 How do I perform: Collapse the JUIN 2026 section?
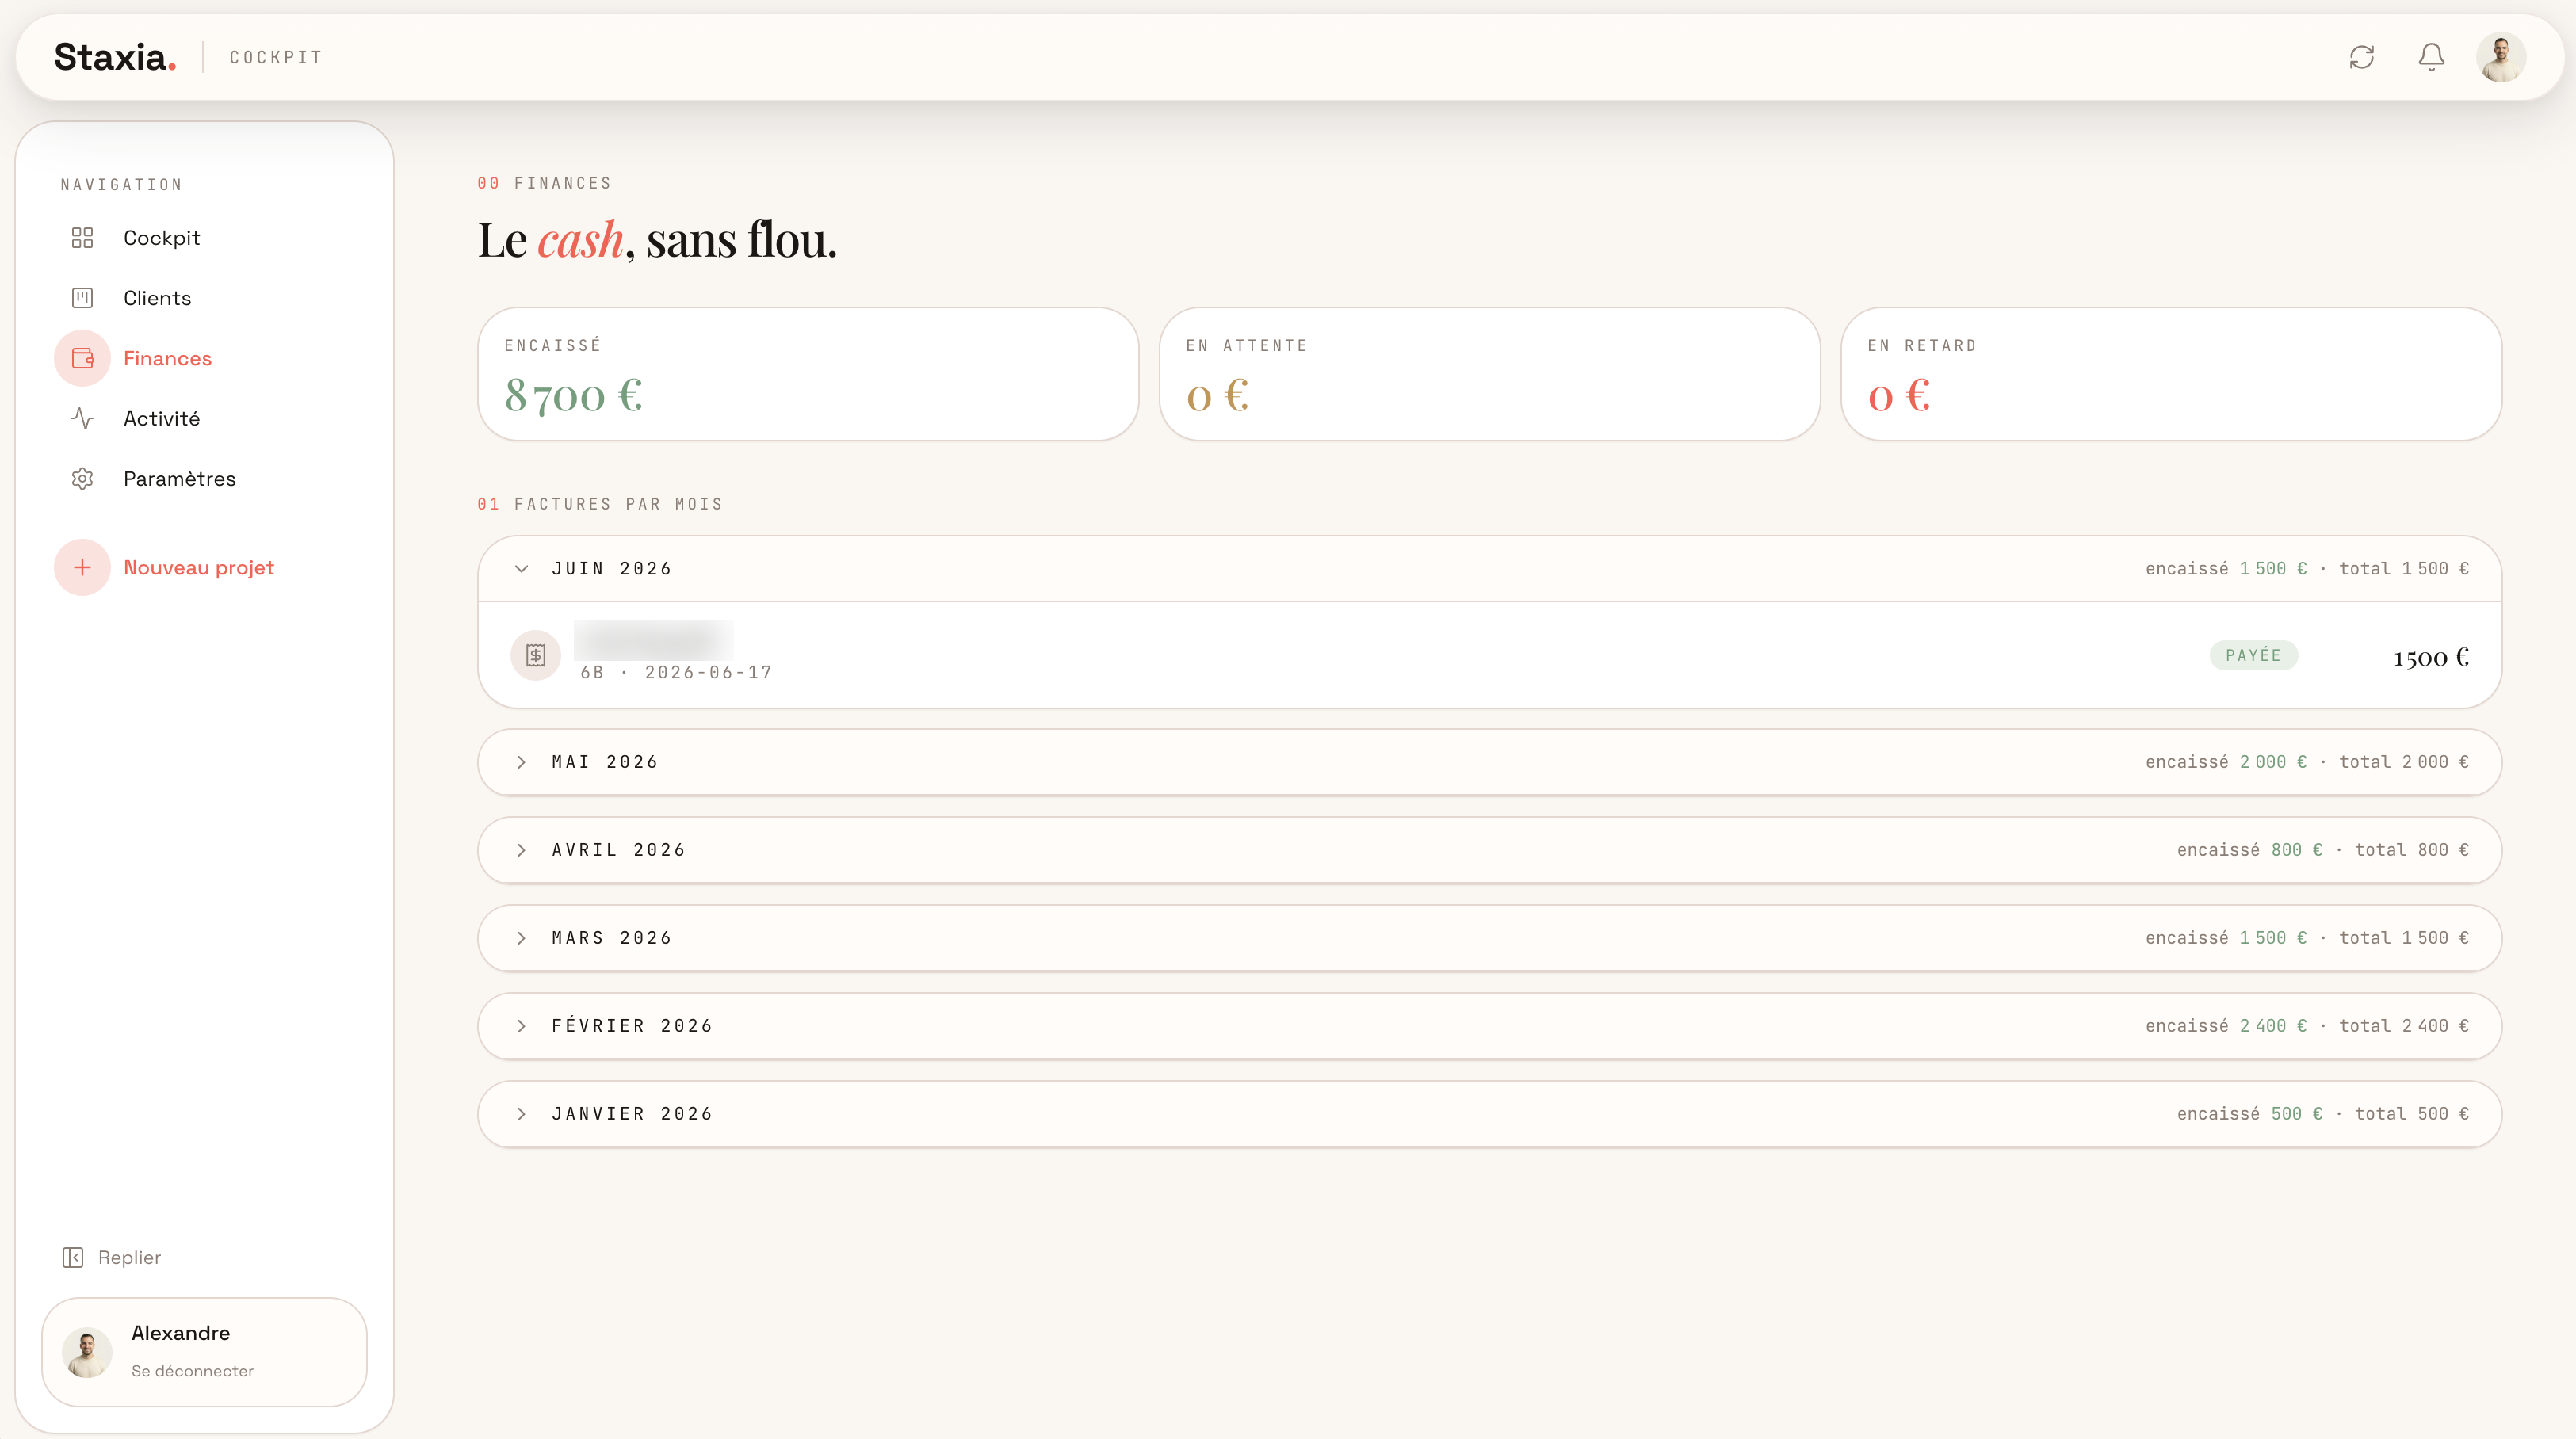[1489, 568]
